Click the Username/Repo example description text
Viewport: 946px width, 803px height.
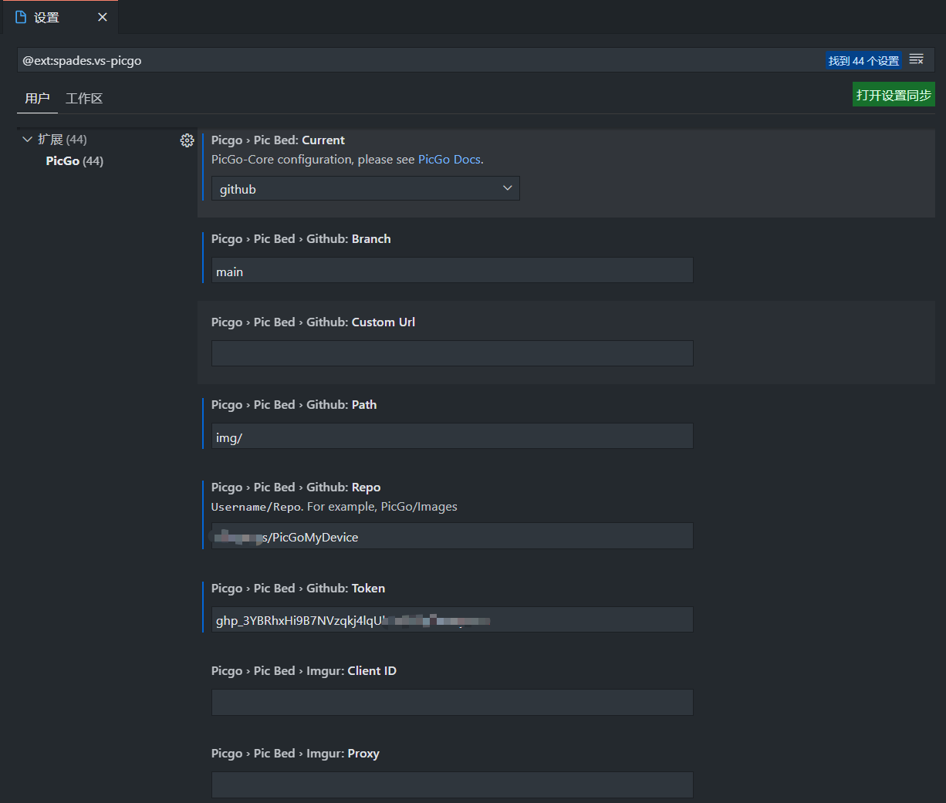(334, 507)
